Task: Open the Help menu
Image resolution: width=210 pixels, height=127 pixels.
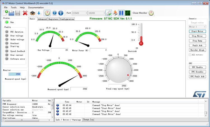Action: (22, 8)
